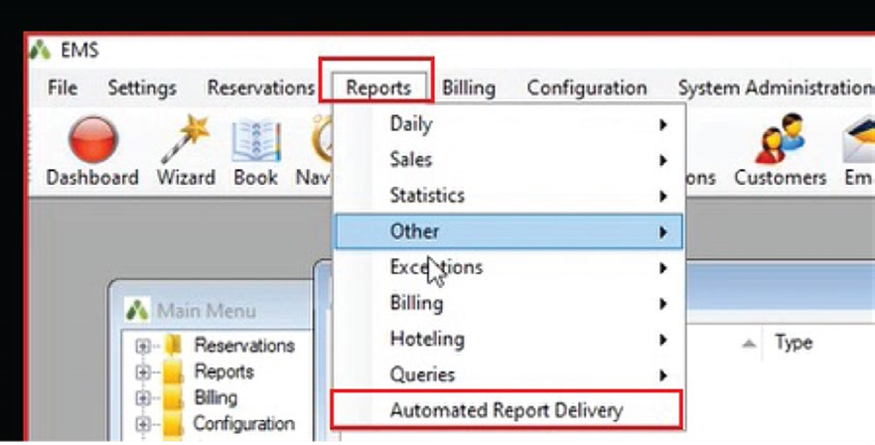Select Configuration in Main Menu tree
Image resolution: width=875 pixels, height=445 pixels.
tap(244, 424)
